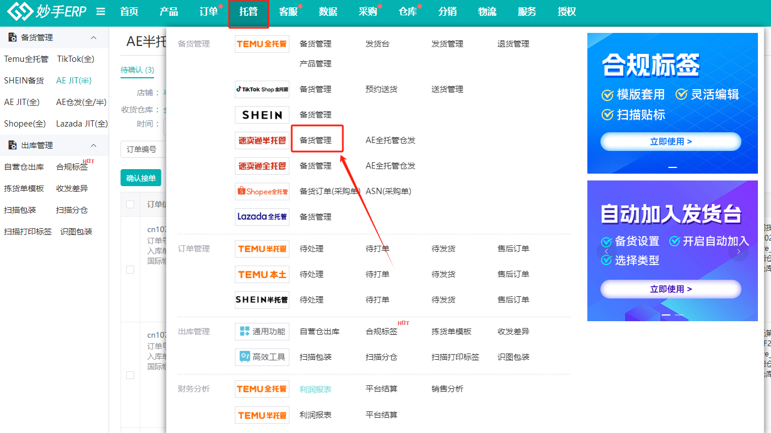Select the header checkbox in order table
Screen dimensions: 771x433
[130, 204]
